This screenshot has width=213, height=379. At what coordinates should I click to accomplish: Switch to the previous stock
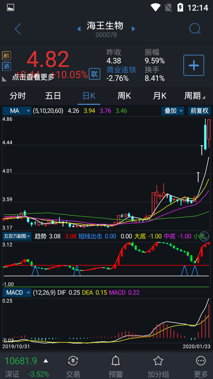coord(79,29)
